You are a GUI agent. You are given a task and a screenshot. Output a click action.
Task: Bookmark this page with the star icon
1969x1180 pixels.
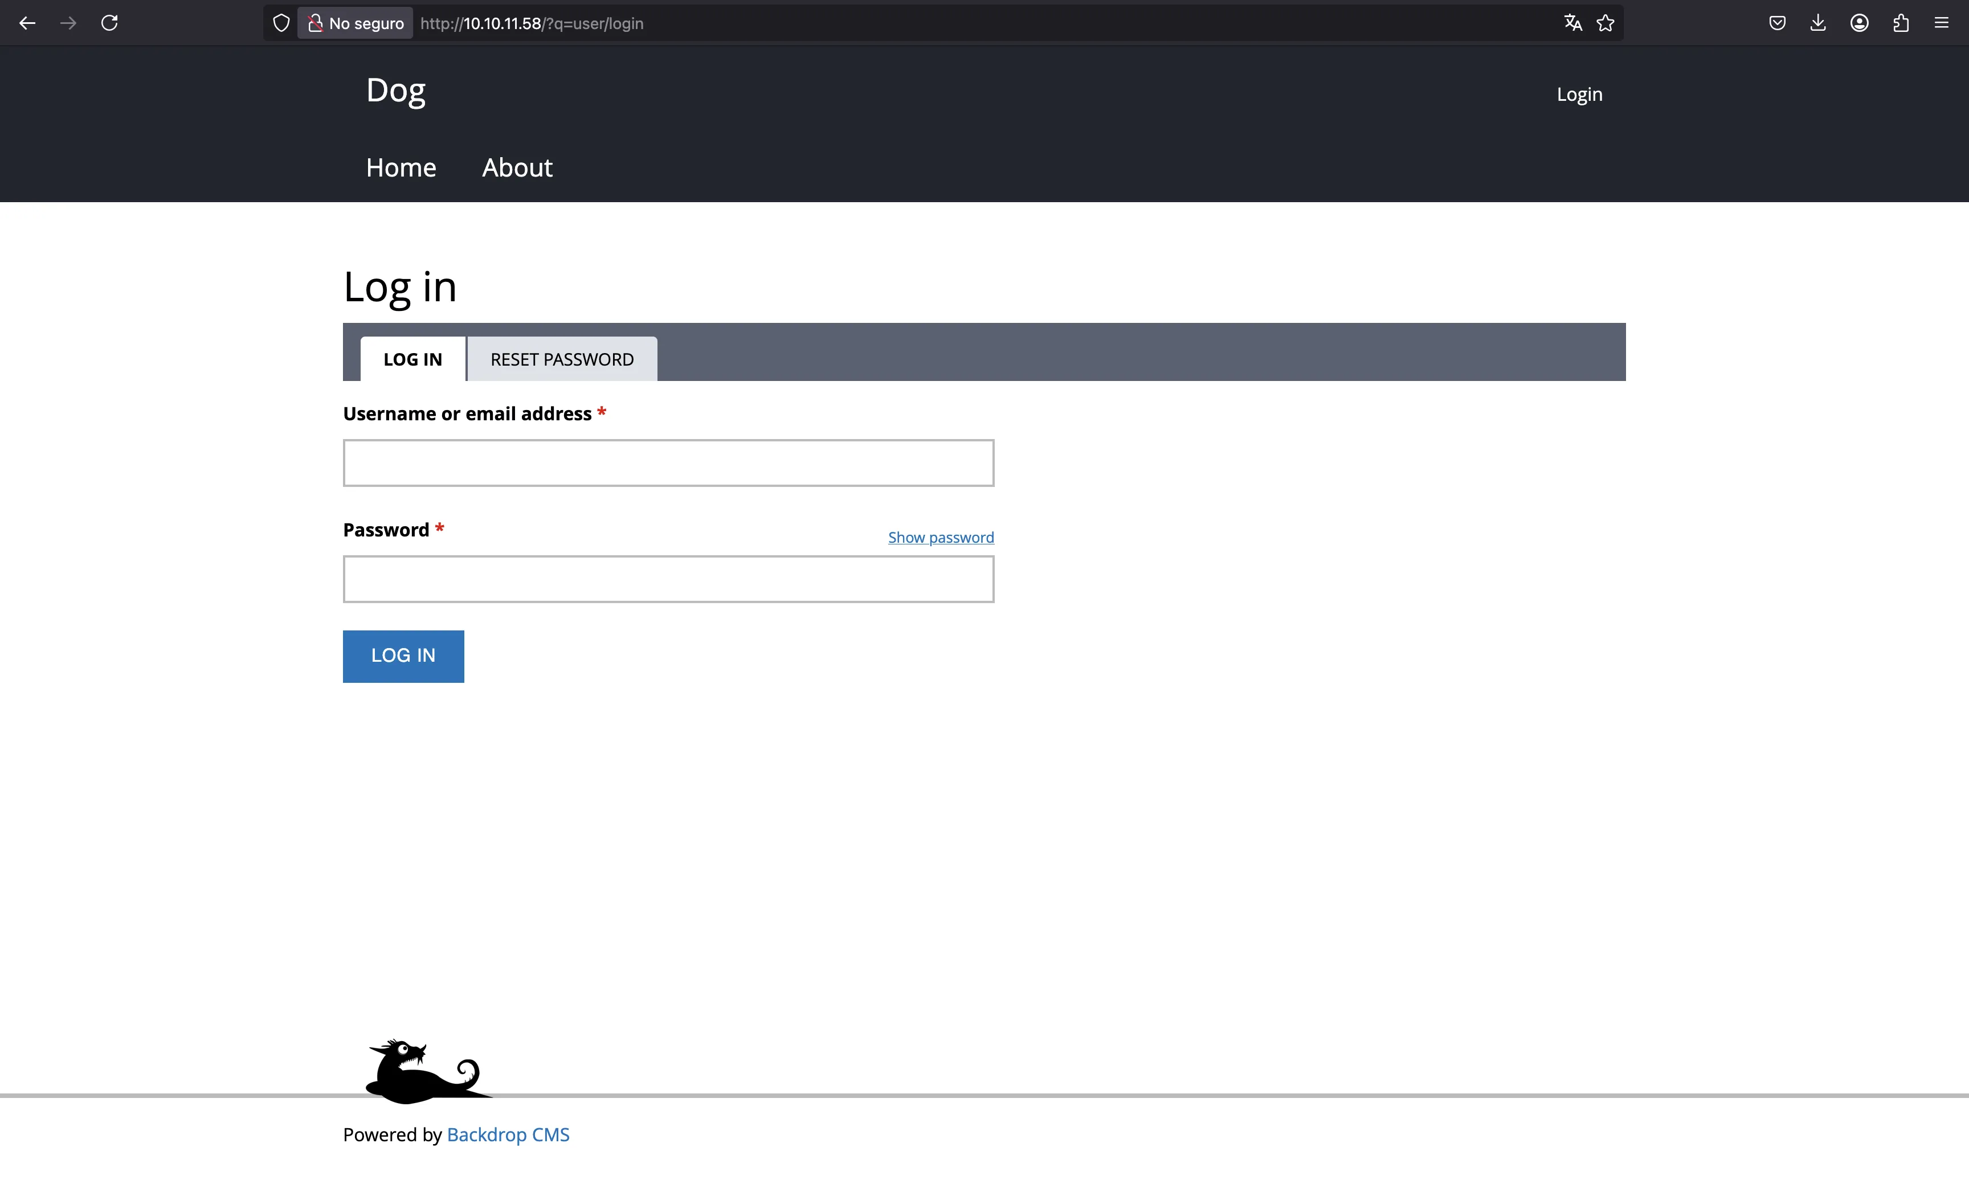1606,23
